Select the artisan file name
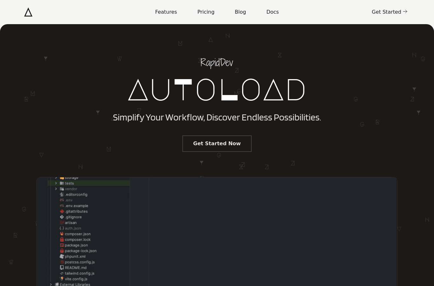 click(x=71, y=223)
